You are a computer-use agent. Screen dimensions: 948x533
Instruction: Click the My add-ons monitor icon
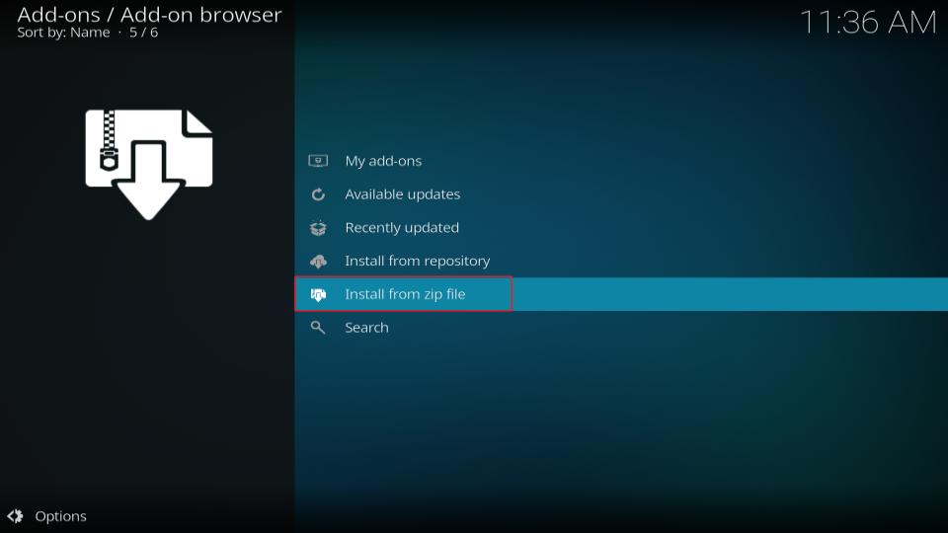(318, 161)
